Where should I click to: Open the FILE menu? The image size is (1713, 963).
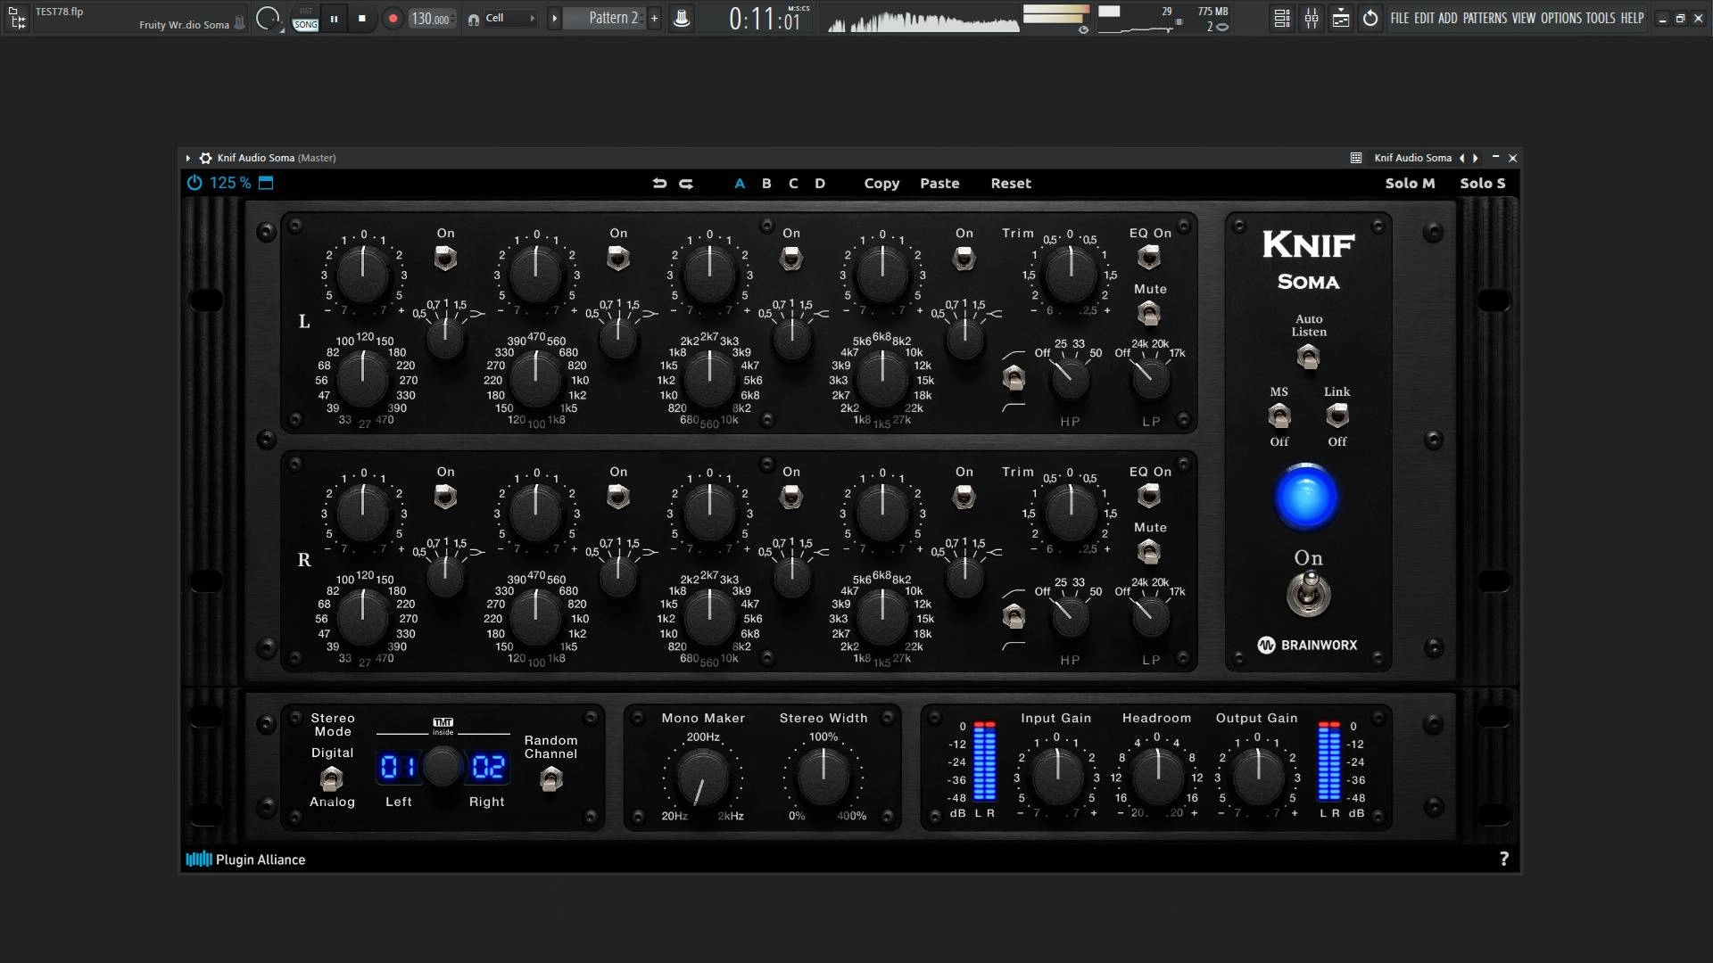tap(1399, 18)
